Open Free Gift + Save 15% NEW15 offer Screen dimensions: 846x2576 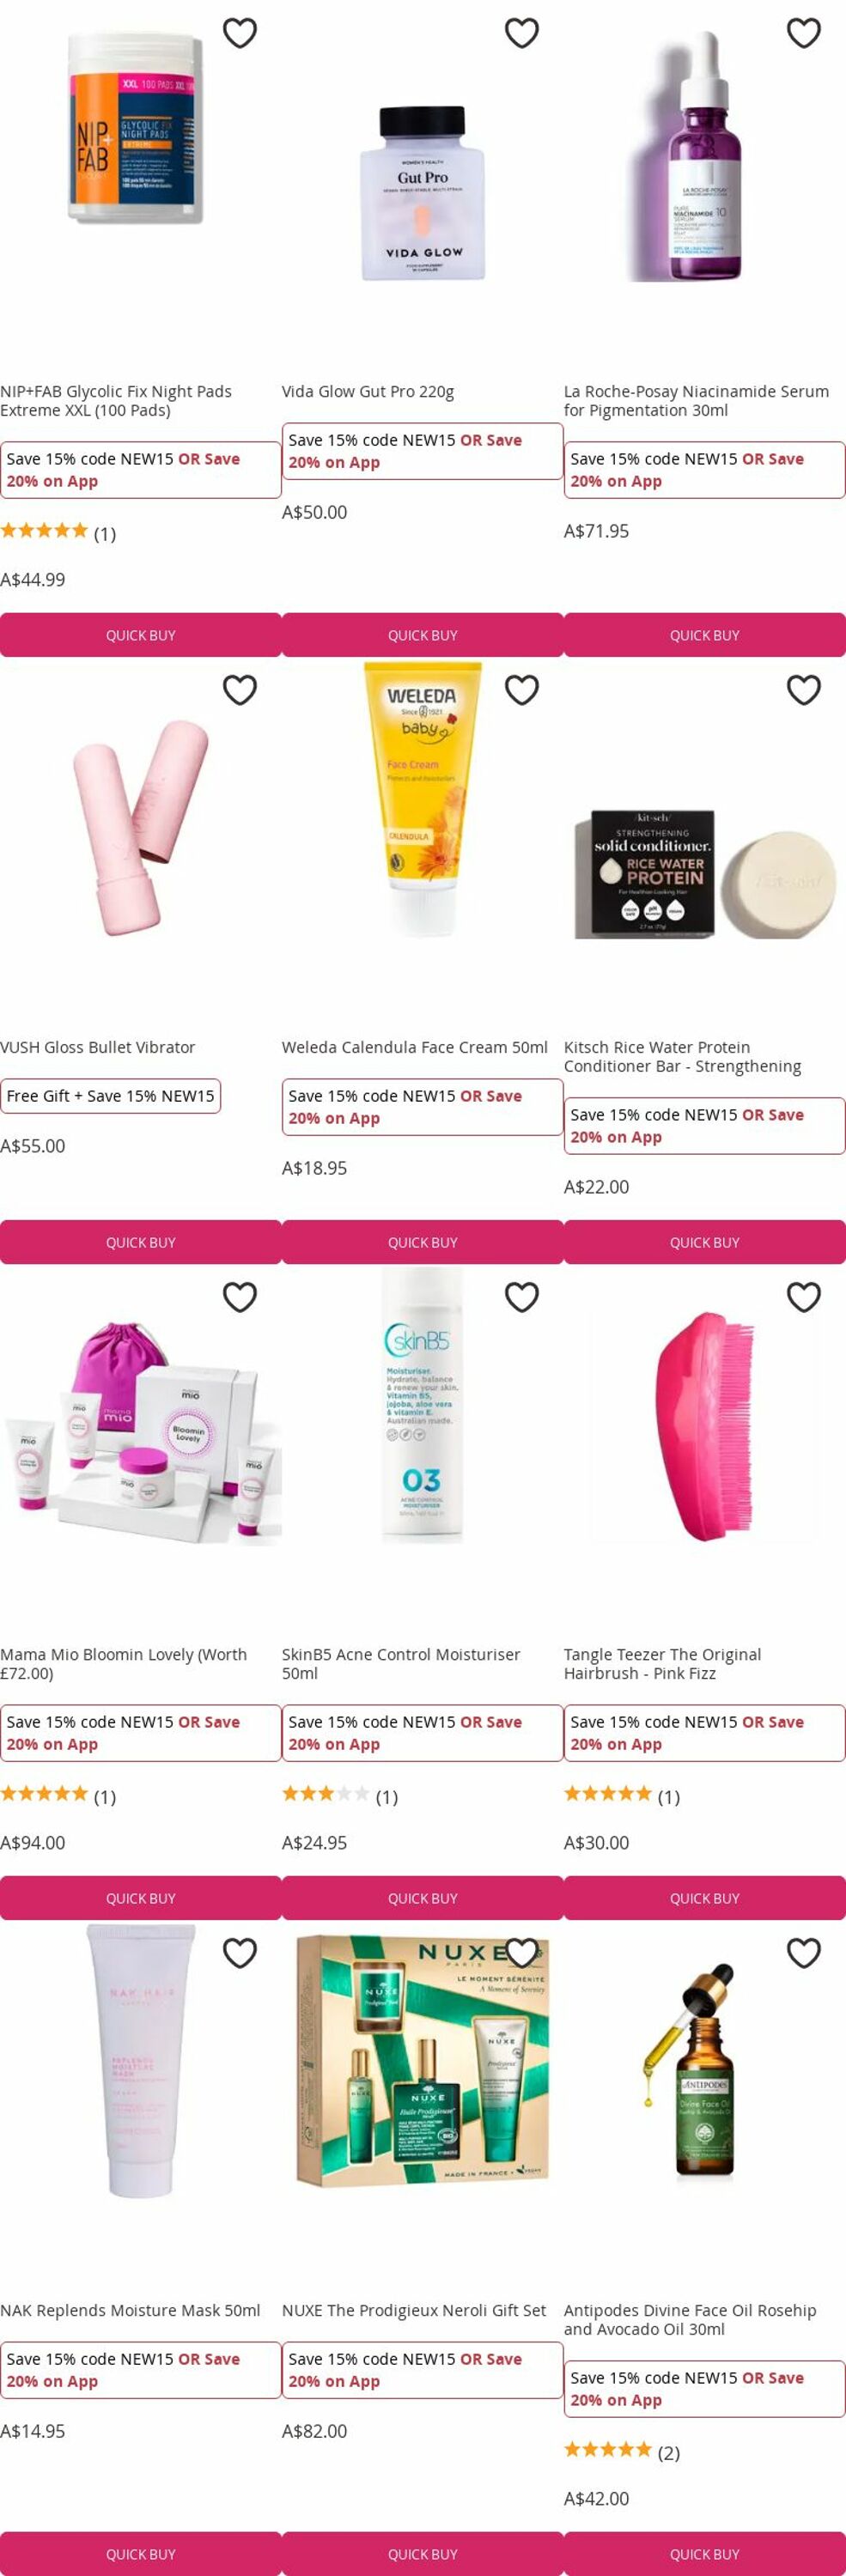point(110,1096)
